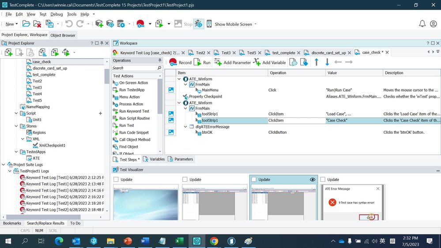
Task: Switch to the Object Browser tab
Action: pyautogui.click(x=63, y=35)
